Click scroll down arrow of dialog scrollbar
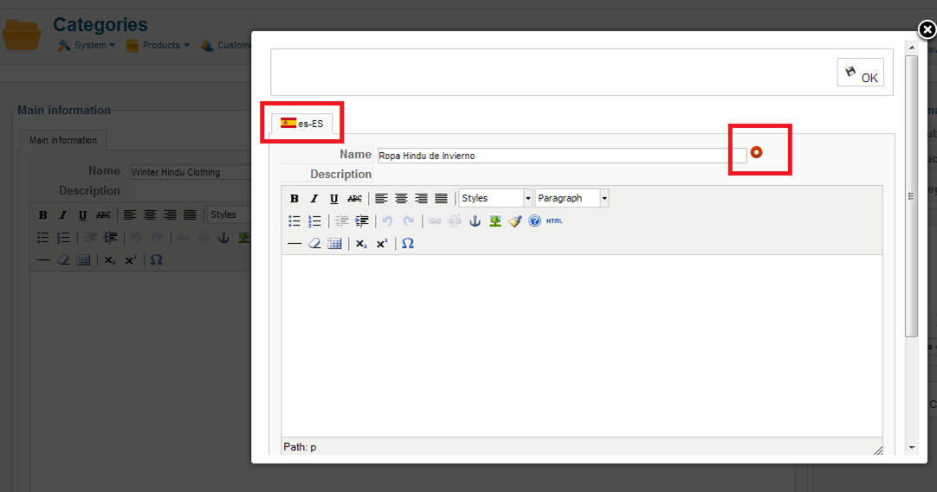The height and width of the screenshot is (492, 937). tap(911, 447)
